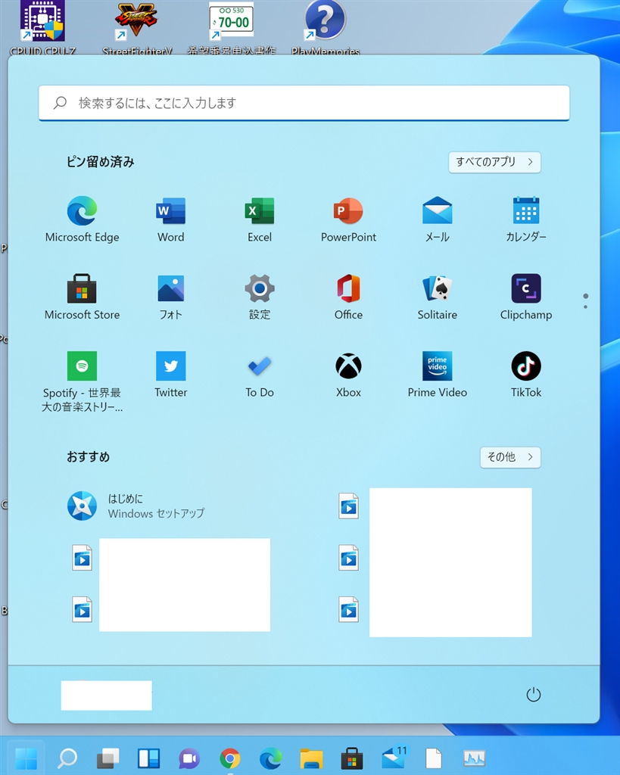Open Task View on the taskbar

click(107, 758)
